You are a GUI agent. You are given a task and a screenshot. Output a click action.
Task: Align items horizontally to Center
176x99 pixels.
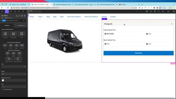click(11, 45)
